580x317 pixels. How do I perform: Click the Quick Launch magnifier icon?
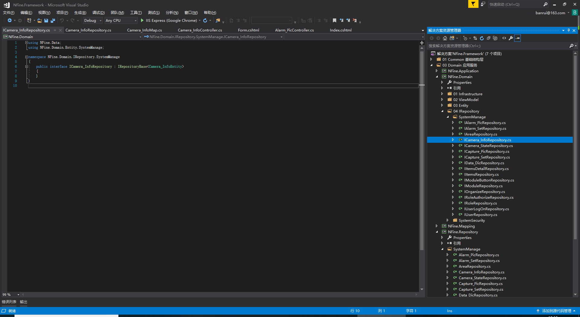click(x=546, y=4)
